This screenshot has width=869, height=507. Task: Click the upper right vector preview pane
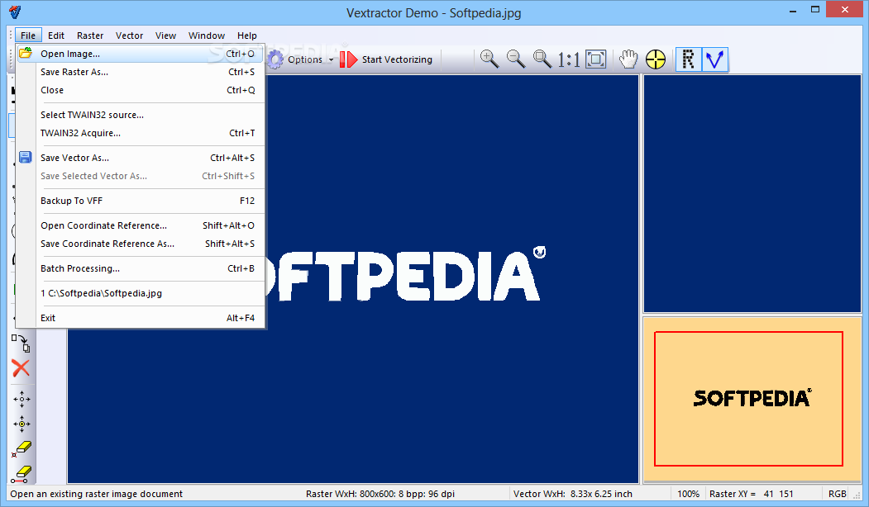[x=752, y=194]
